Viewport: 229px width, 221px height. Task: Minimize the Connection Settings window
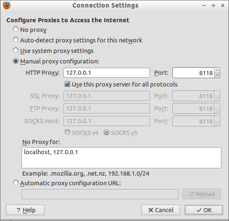point(204,5)
